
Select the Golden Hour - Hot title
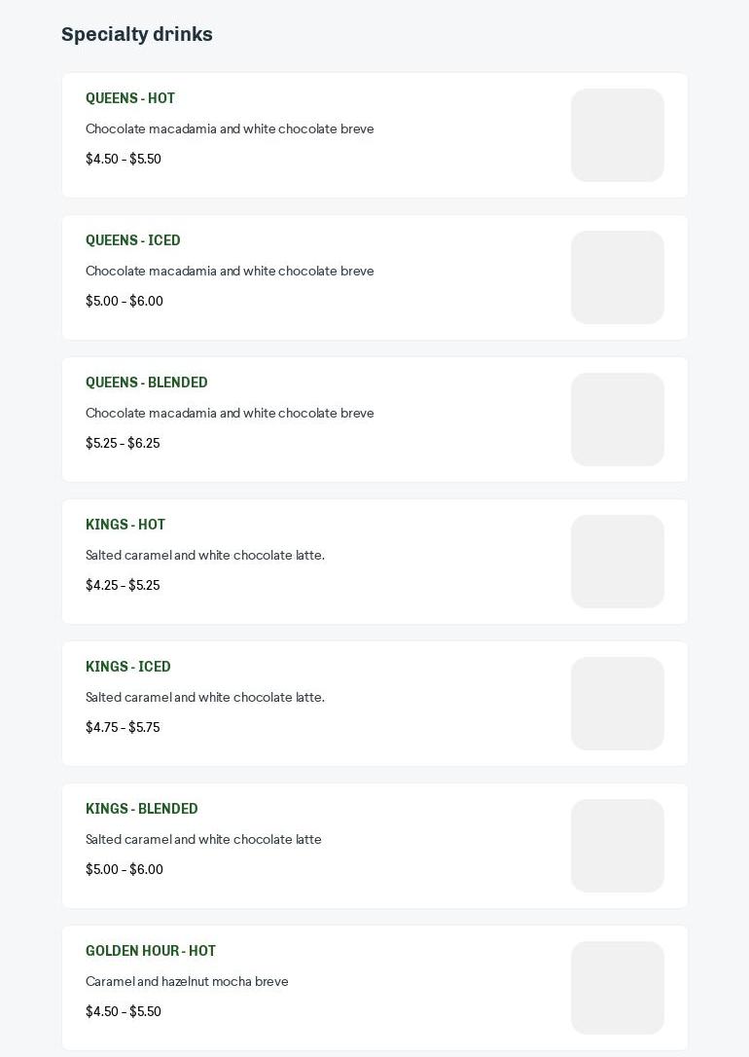point(151,951)
